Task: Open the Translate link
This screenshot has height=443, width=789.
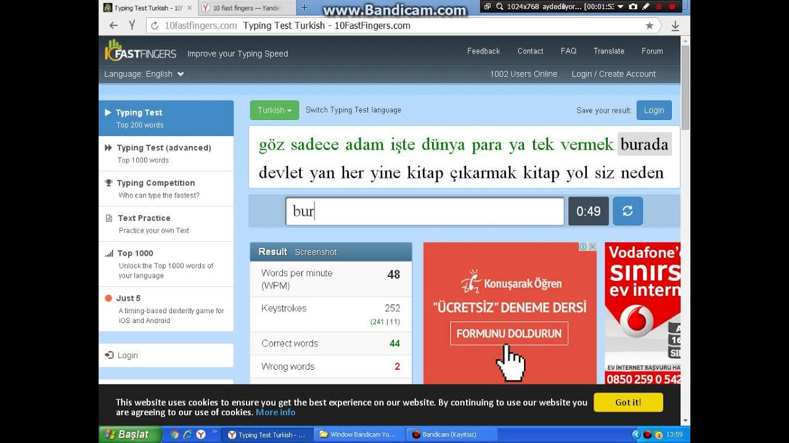Action: pos(609,51)
